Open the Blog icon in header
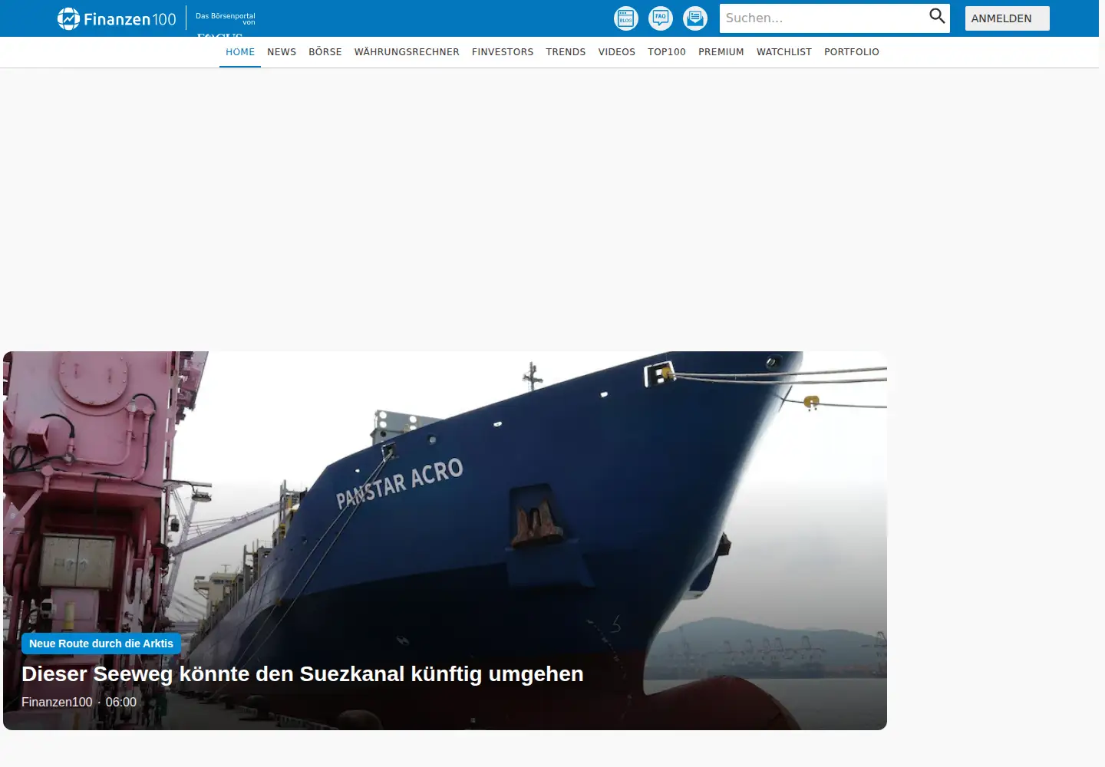This screenshot has width=1105, height=767. coord(626,18)
